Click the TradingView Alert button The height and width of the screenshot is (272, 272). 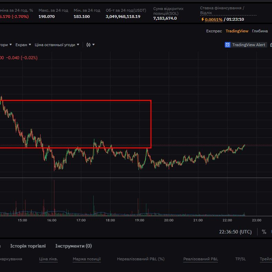245,45
